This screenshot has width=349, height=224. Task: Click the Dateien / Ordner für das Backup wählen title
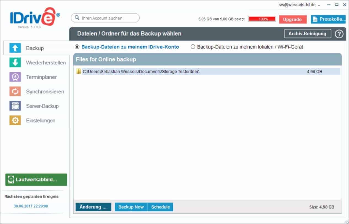click(x=129, y=34)
